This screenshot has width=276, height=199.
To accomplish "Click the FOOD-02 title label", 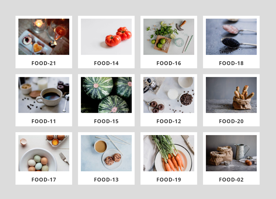I will [x=231, y=180].
